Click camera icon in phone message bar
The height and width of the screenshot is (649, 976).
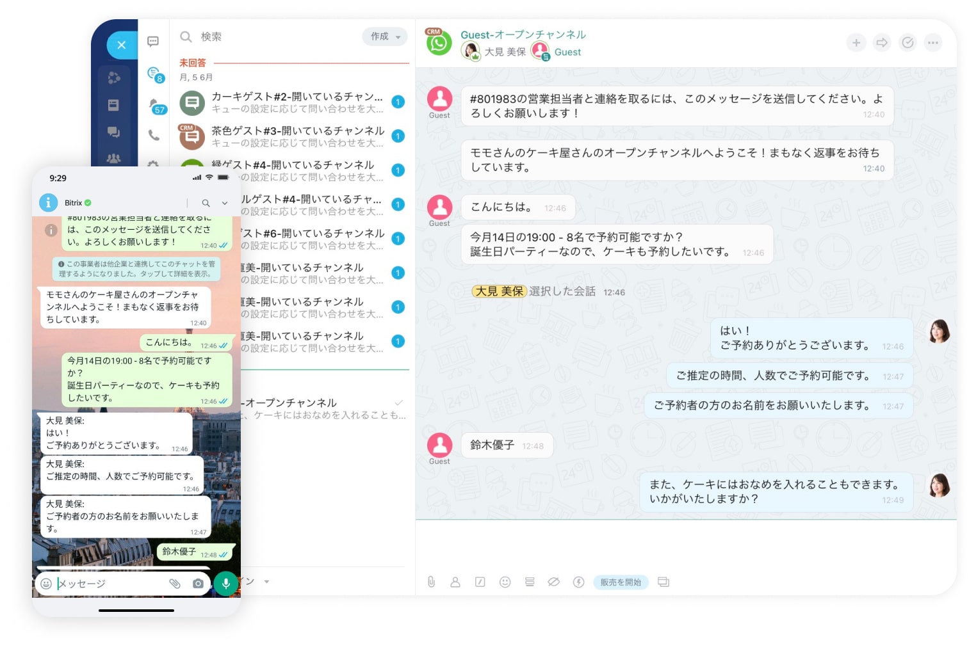click(199, 583)
